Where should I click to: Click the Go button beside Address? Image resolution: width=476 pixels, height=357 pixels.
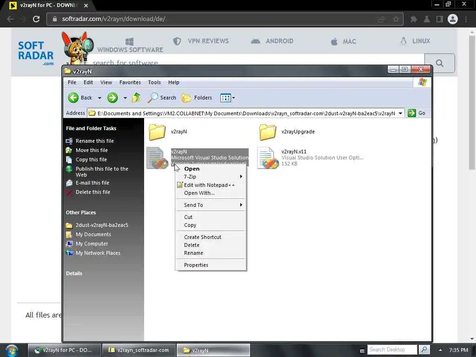417,113
